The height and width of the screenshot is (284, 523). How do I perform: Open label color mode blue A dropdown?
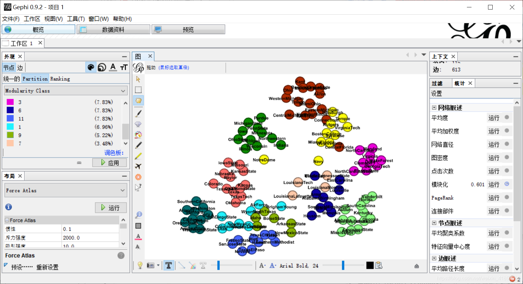point(273,266)
